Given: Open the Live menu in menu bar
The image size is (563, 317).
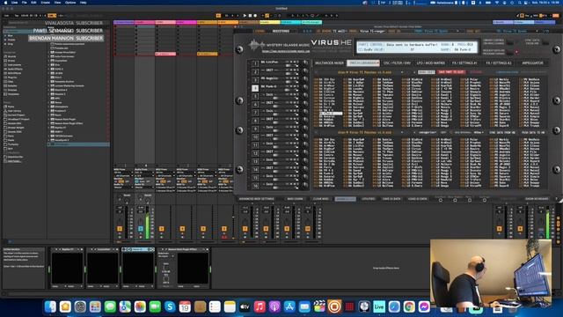Looking at the screenshot, I should (x=15, y=3).
